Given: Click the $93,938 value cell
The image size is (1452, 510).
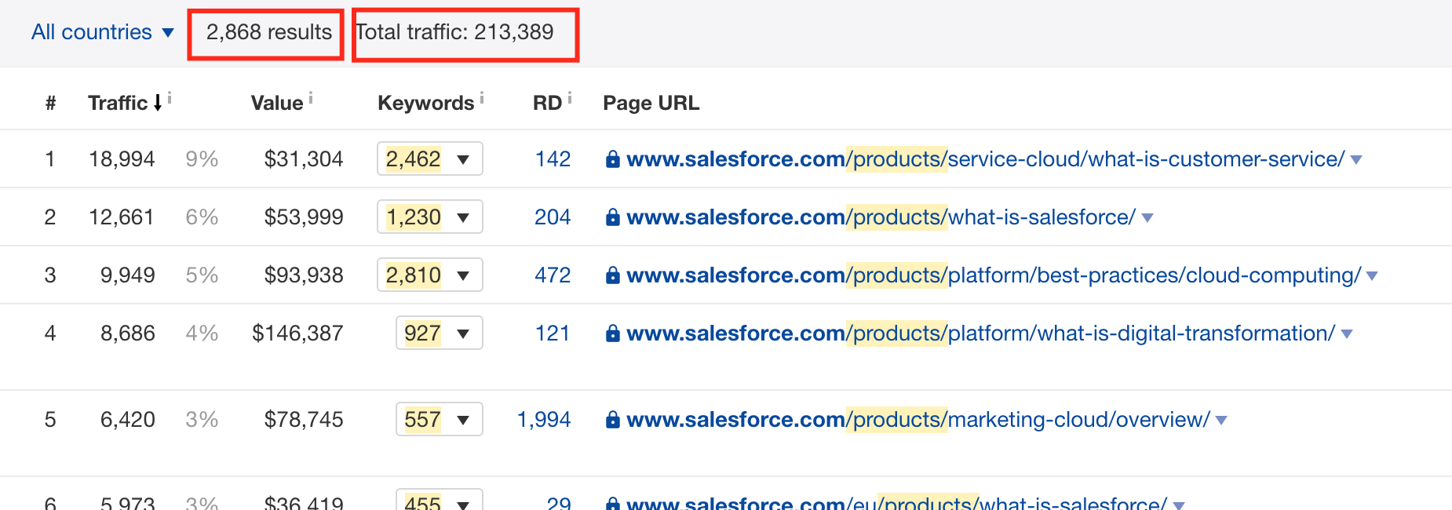Looking at the screenshot, I should [x=304, y=275].
